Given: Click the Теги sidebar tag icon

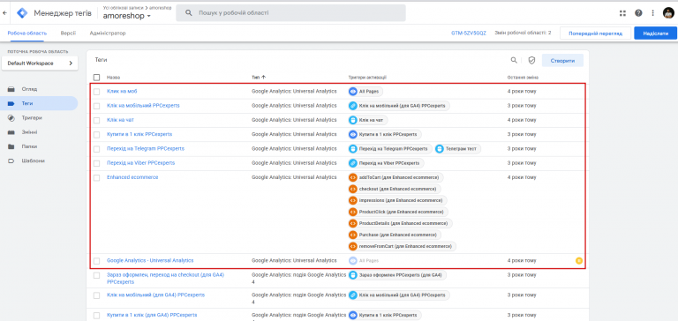Looking at the screenshot, I should click(11, 103).
